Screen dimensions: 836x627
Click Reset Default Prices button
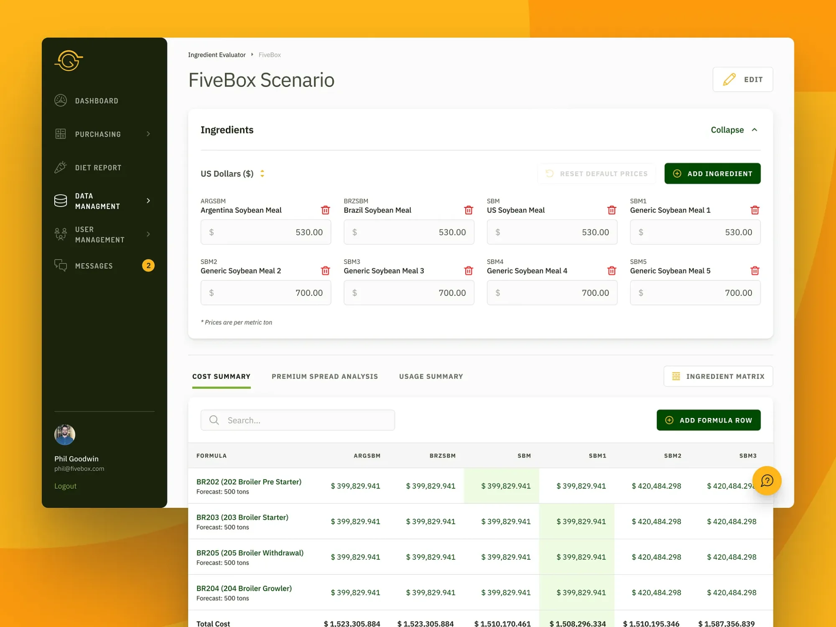click(597, 173)
